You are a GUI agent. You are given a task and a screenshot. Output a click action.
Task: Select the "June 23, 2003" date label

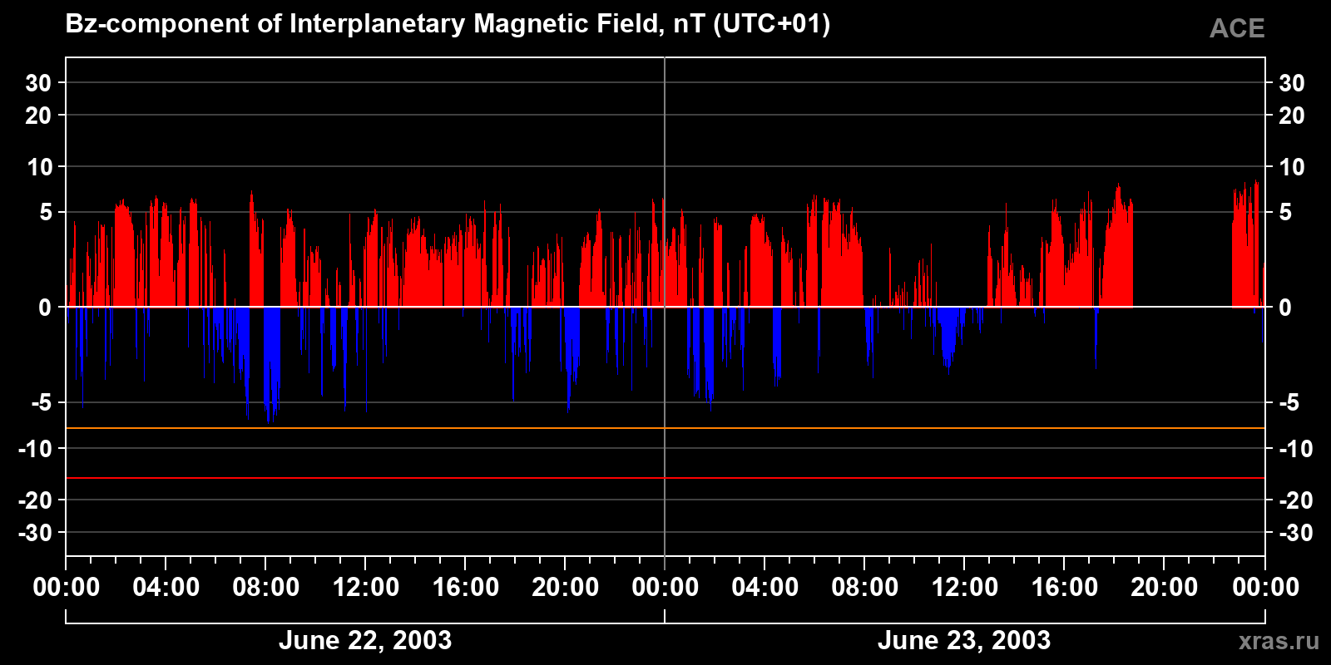[x=964, y=640]
